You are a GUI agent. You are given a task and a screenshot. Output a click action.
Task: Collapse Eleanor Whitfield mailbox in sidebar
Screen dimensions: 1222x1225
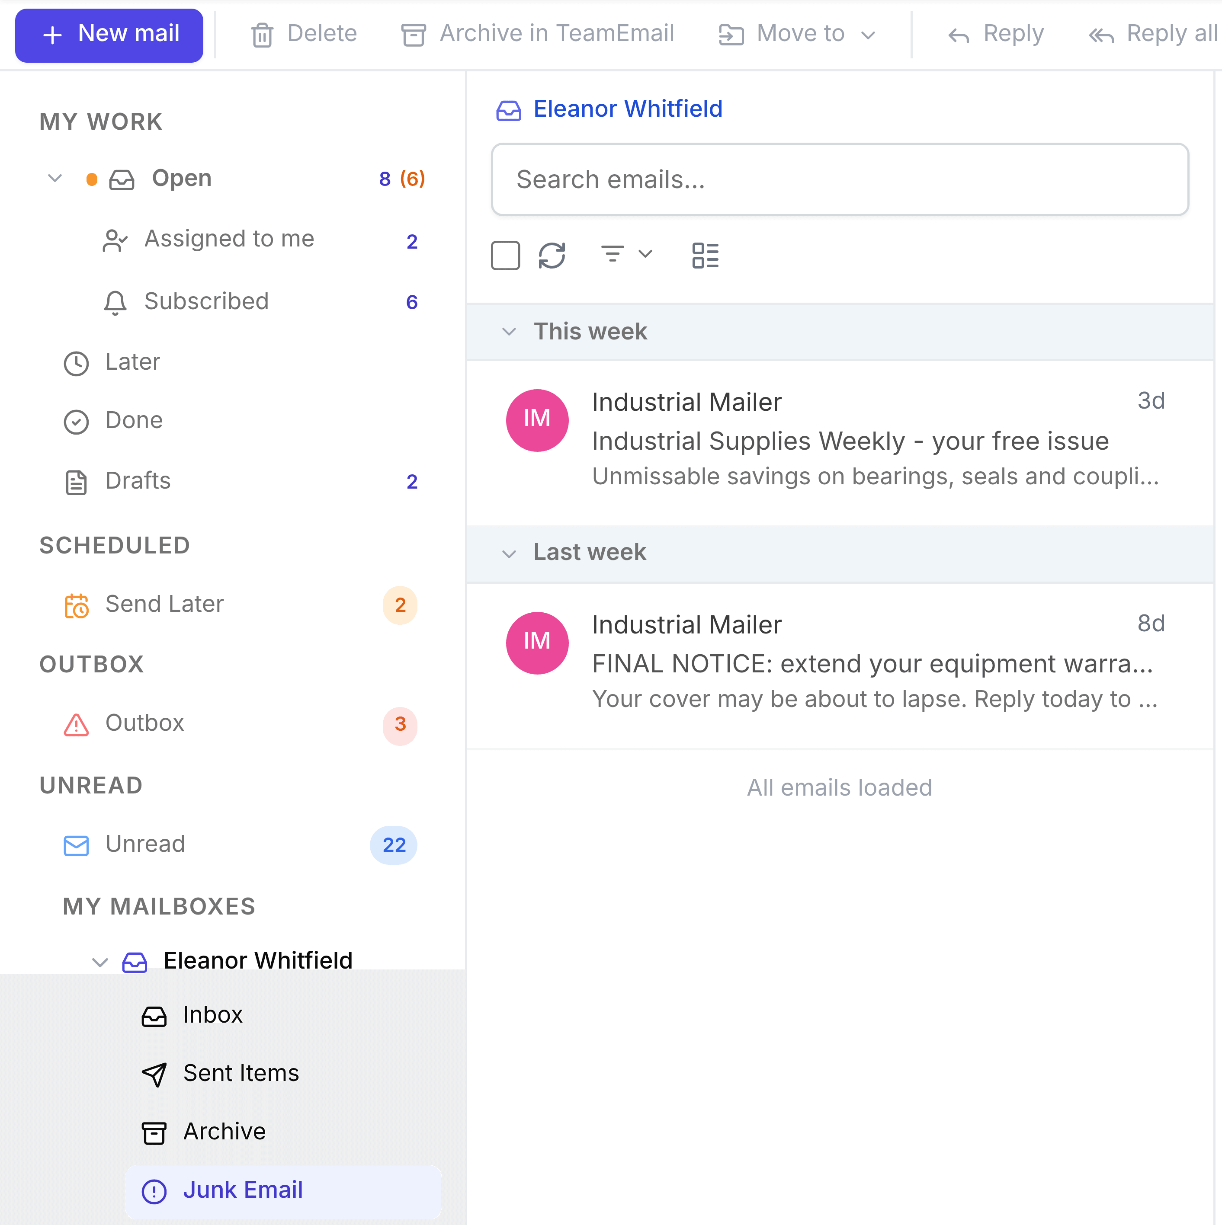point(99,962)
